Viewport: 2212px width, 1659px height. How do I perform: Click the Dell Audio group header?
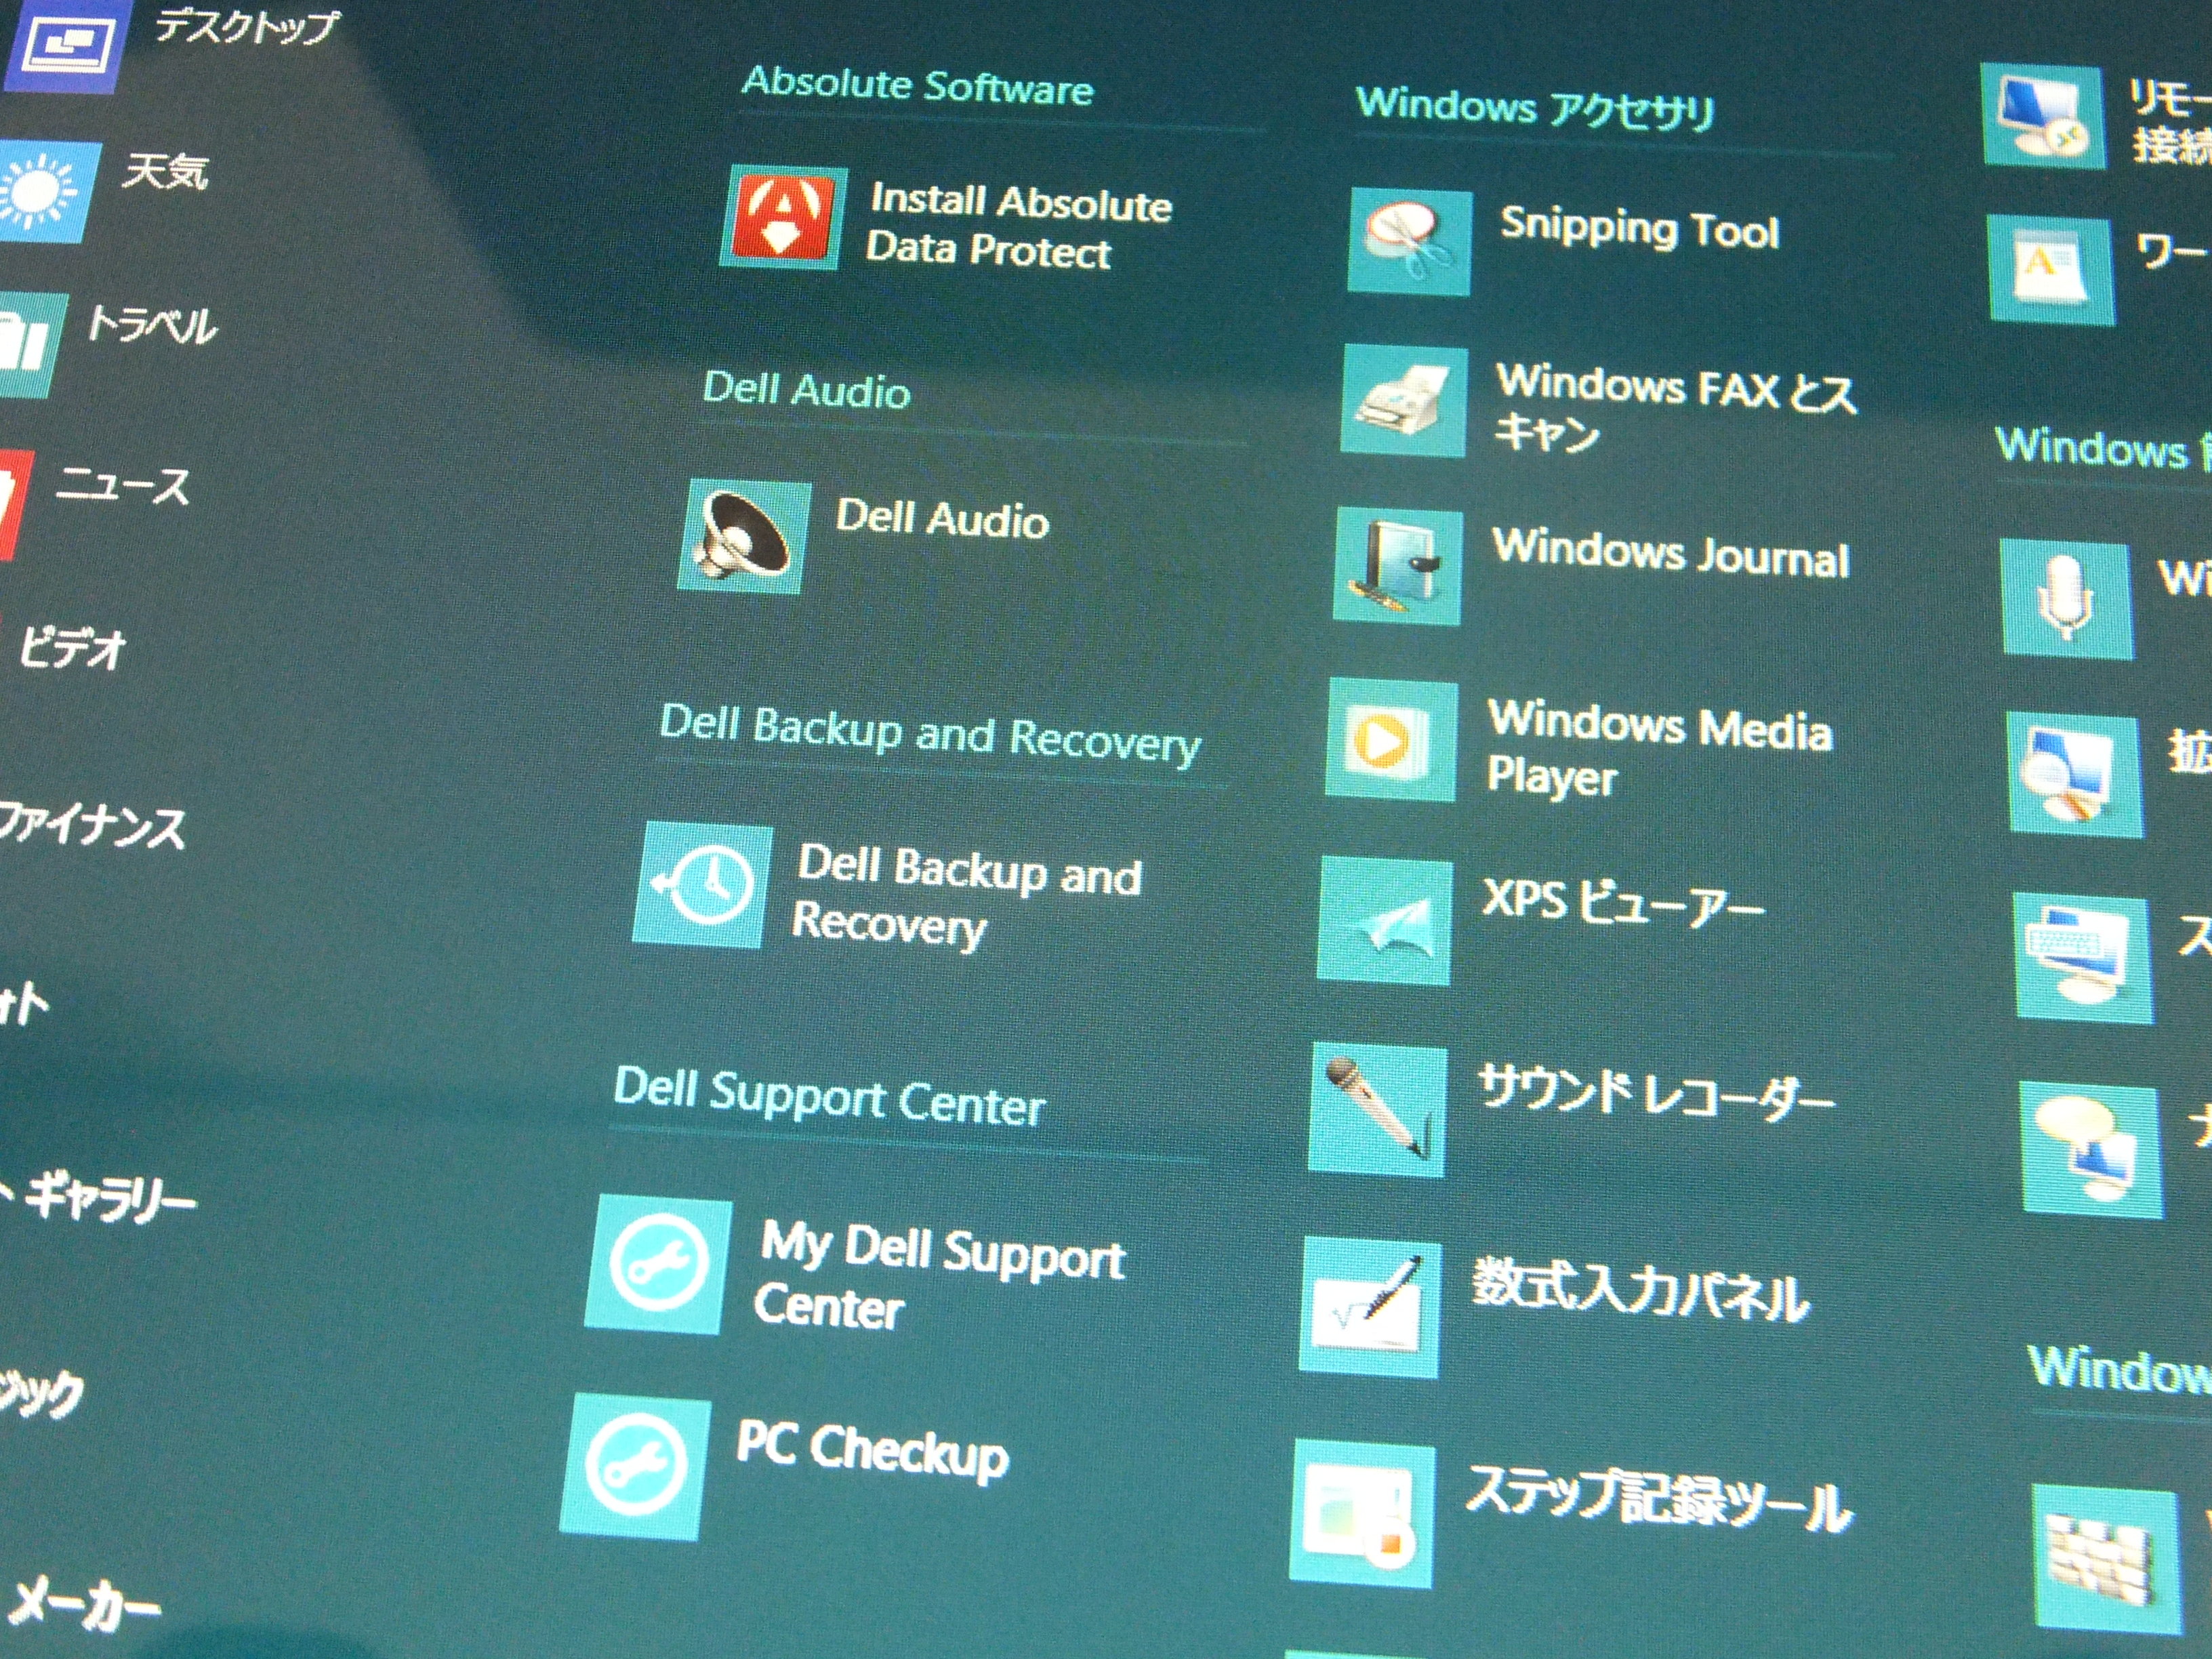click(x=806, y=389)
